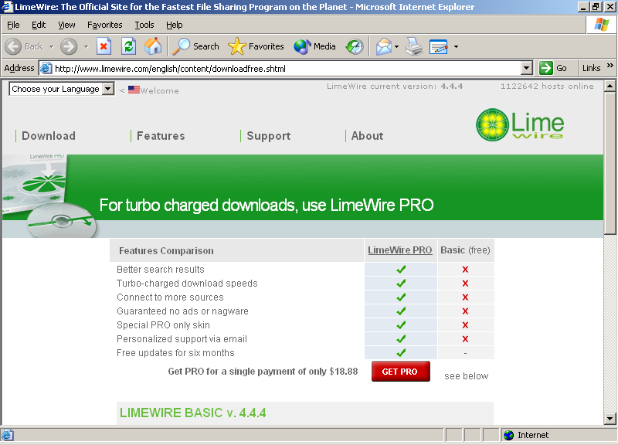Image resolution: width=618 pixels, height=445 pixels.
Task: Click the Edit page toolbar icon
Action: (x=438, y=46)
